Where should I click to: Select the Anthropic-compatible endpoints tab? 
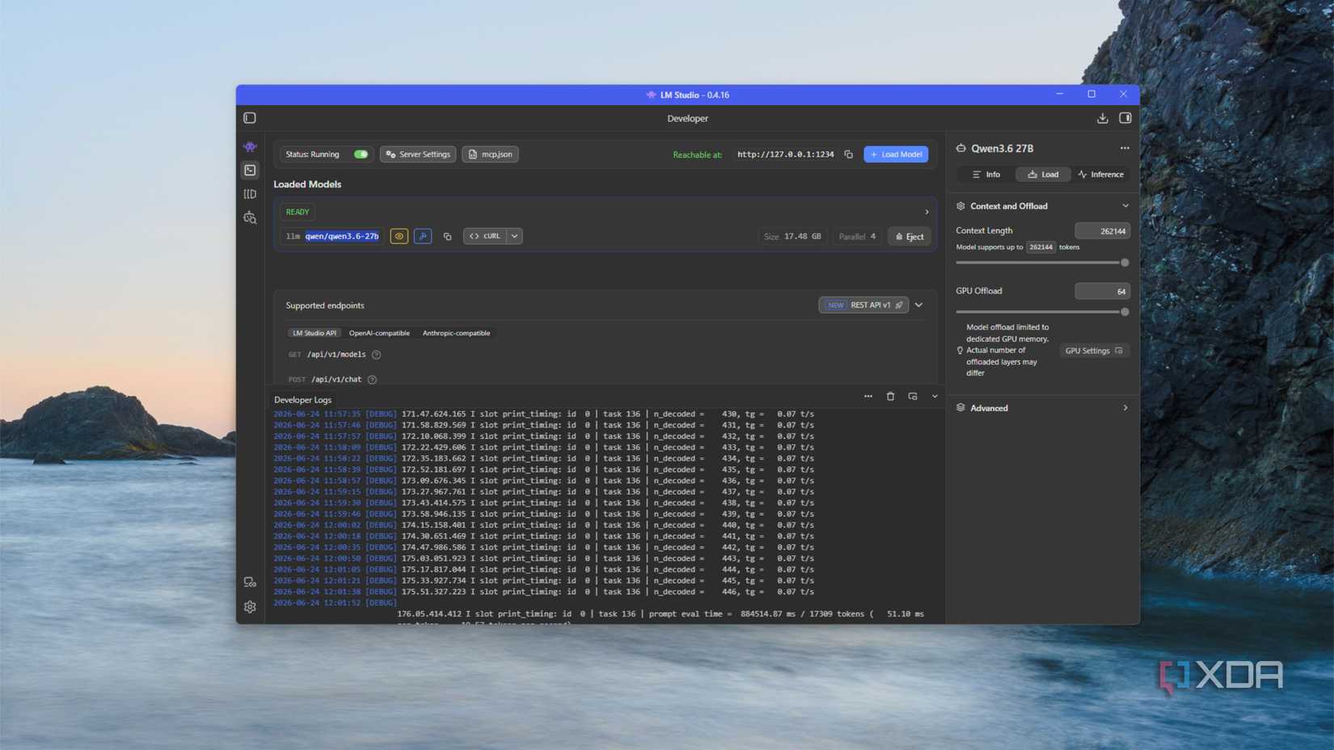[x=456, y=333]
